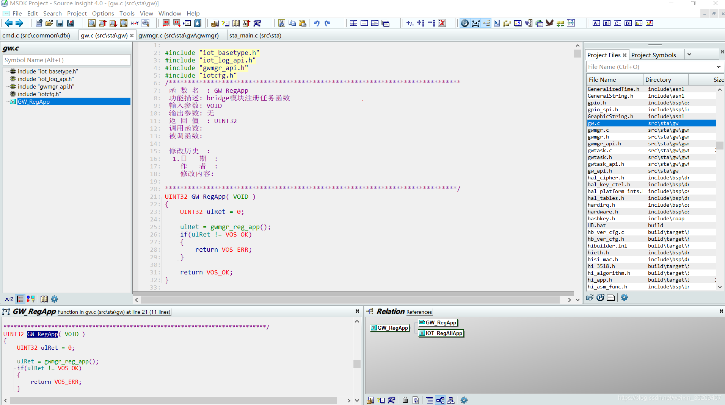Viewport: 725px width, 405px height.
Task: Open Relation window settings gear icon
Action: [x=464, y=400]
